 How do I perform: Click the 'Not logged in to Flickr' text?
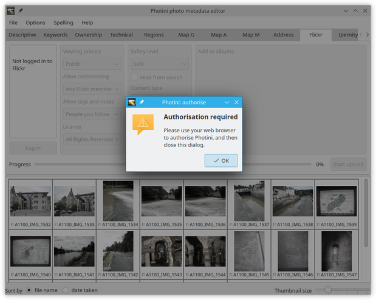click(32, 65)
